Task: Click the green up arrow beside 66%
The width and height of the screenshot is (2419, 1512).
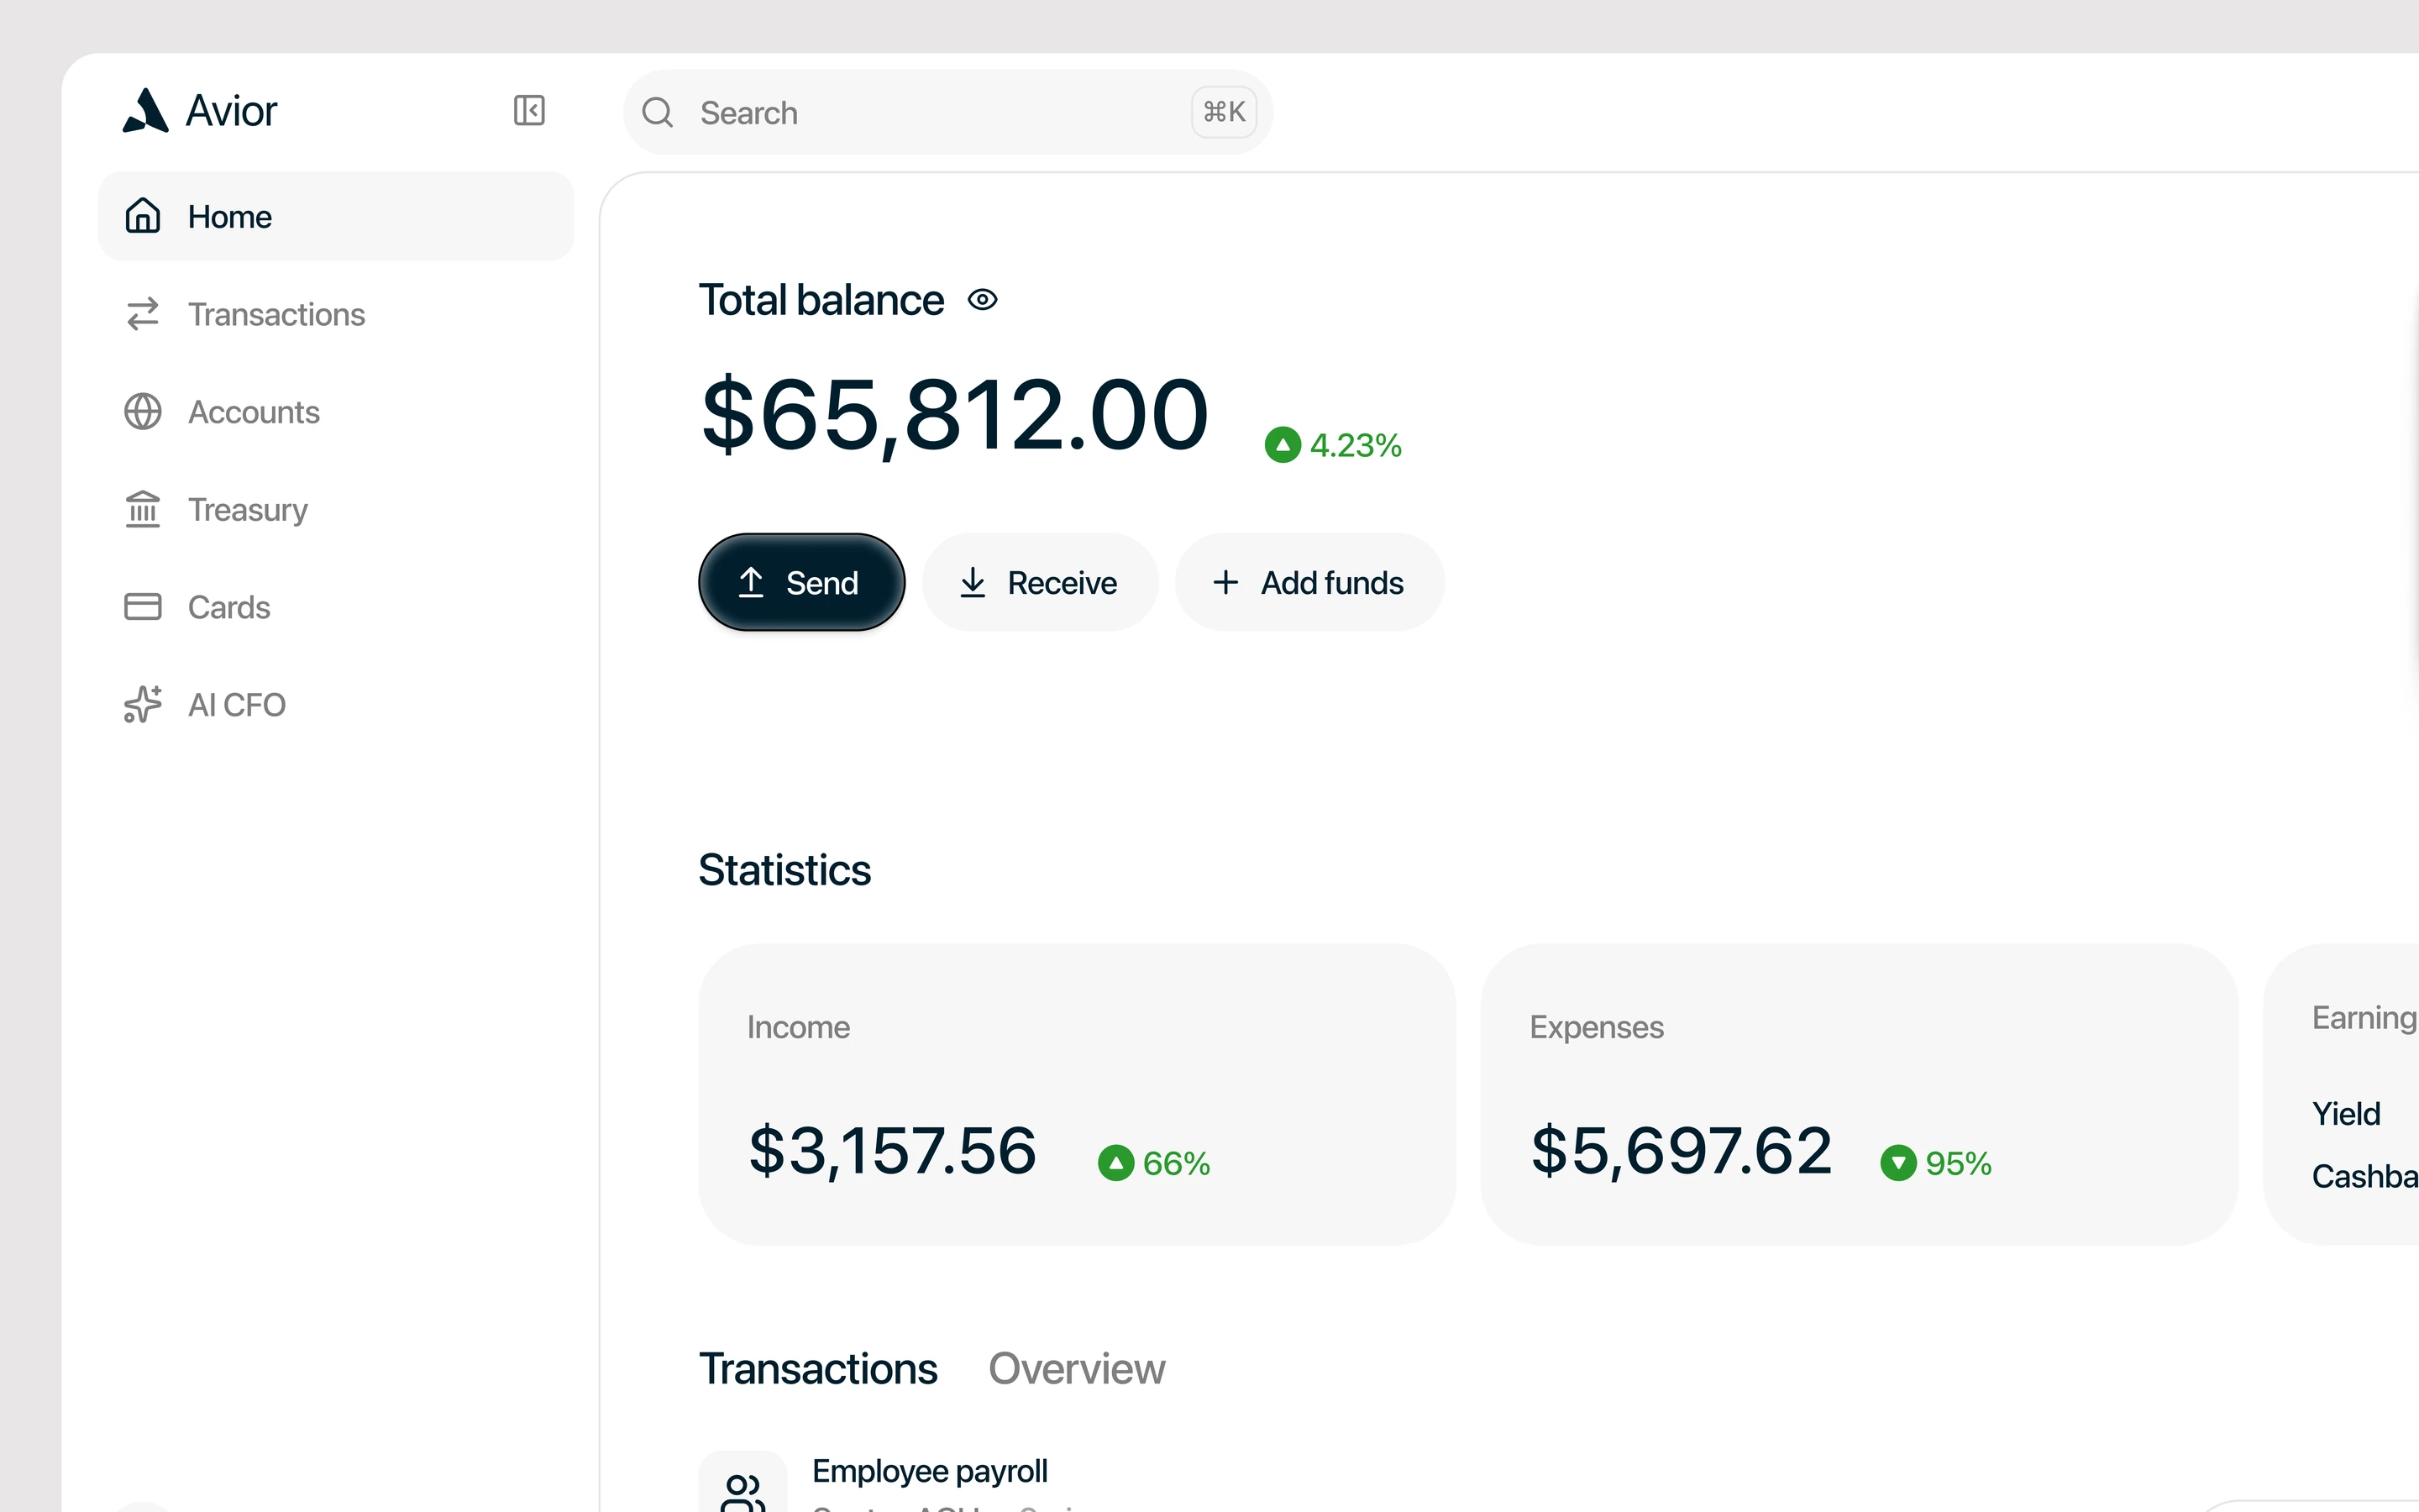Action: click(1115, 1163)
